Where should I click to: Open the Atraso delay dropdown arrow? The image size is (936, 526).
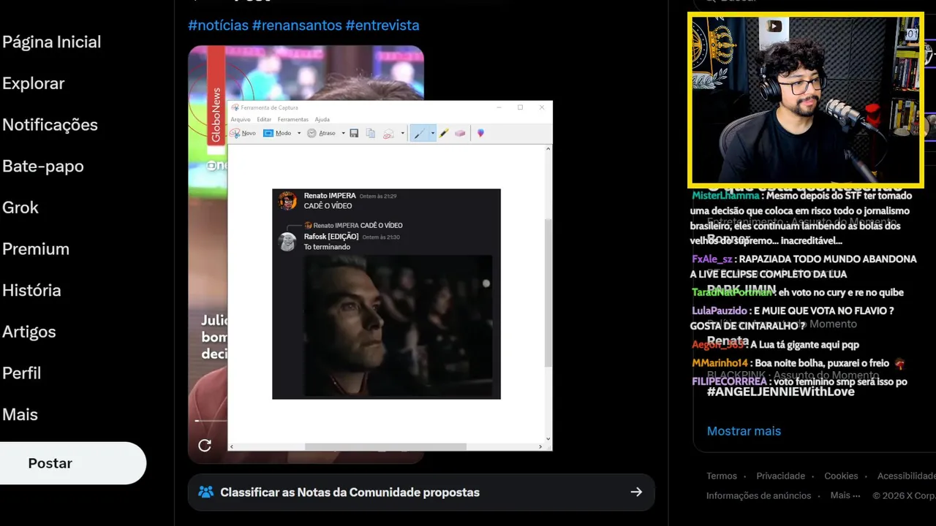343,133
